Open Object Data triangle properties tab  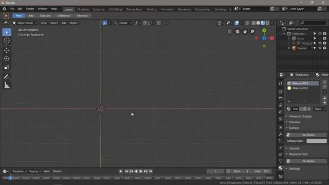pyautogui.click(x=281, y=161)
